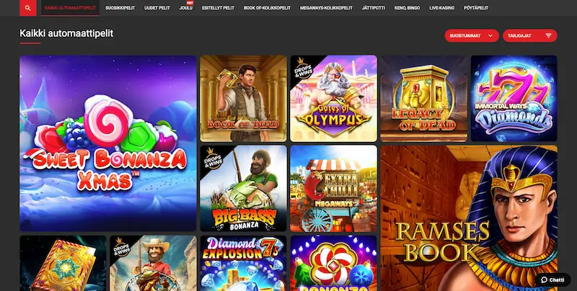This screenshot has width=577, height=291.
Task: Select the Jättipotti menu item
Action: pos(373,8)
